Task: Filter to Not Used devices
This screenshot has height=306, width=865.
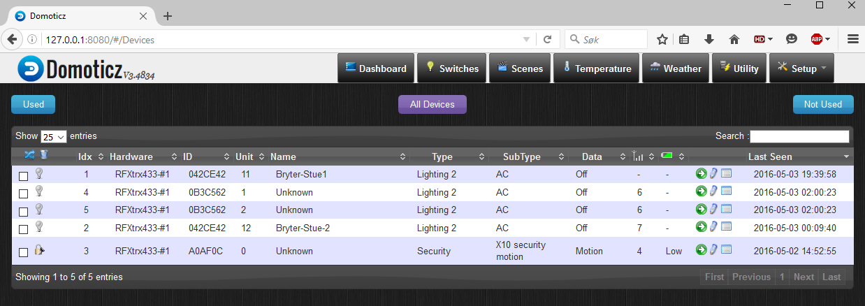Action: tap(823, 104)
